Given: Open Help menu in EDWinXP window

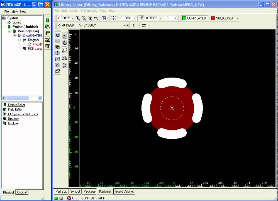Looking at the screenshot, I should 23,11.
